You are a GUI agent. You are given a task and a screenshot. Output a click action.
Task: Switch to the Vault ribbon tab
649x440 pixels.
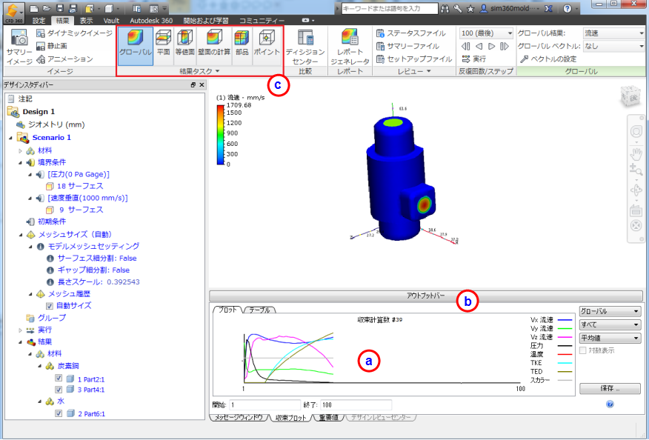pyautogui.click(x=111, y=20)
